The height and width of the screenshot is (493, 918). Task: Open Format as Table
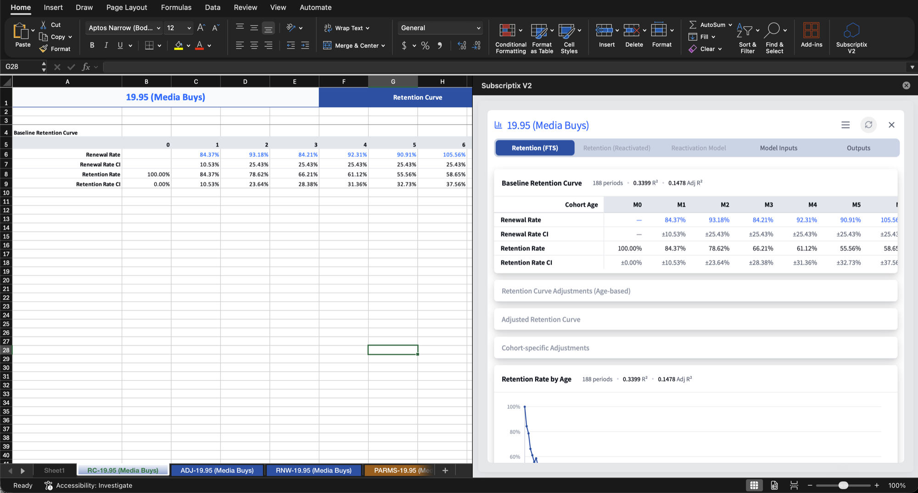pyautogui.click(x=542, y=38)
